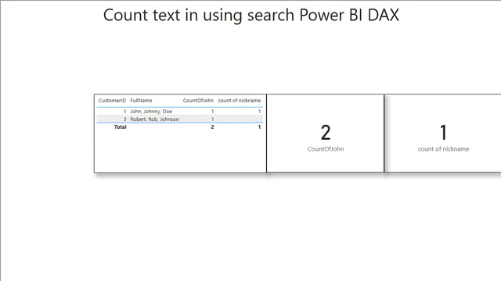The width and height of the screenshot is (501, 281).
Task: Click the 'count of nickname' label under the card
Action: (x=444, y=149)
